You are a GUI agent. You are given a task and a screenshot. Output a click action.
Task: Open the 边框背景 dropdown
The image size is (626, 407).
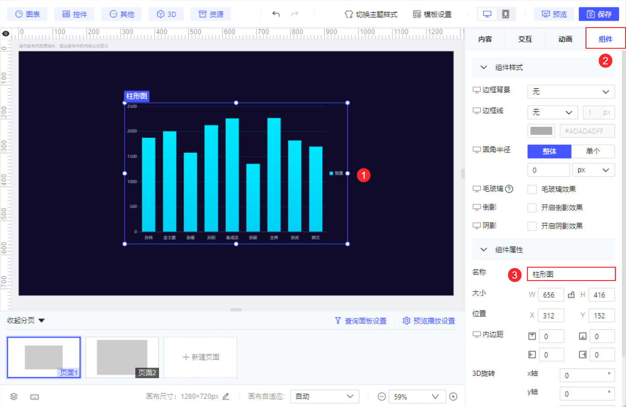point(571,92)
